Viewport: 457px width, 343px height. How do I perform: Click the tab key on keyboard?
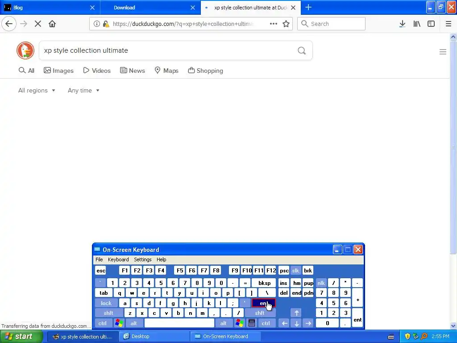[x=104, y=293]
